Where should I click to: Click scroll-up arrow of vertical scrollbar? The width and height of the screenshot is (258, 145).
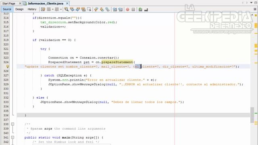252,15
